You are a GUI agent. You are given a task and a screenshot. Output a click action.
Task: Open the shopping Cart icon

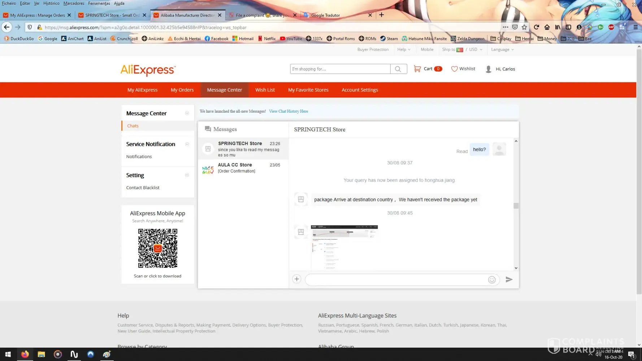[417, 69]
